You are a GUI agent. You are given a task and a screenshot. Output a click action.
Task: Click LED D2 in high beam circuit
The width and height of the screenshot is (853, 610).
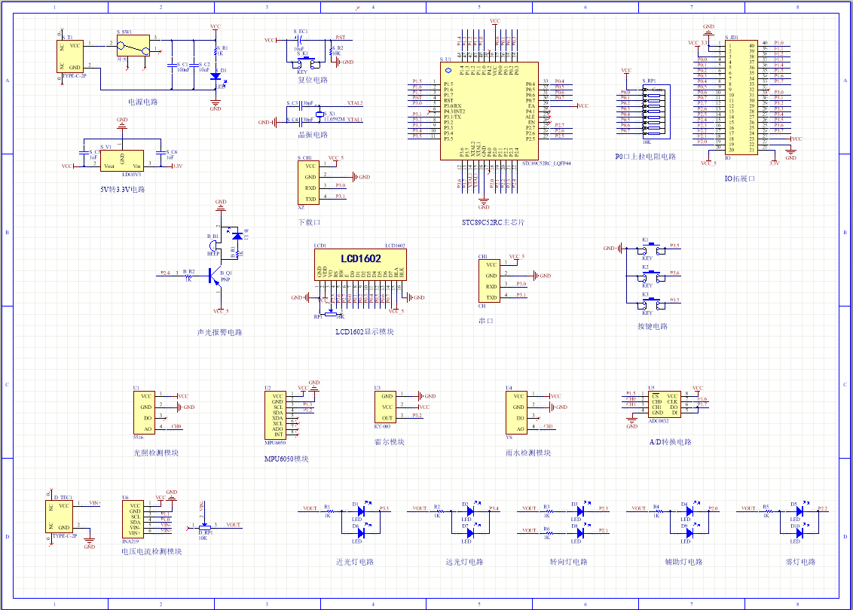470,511
